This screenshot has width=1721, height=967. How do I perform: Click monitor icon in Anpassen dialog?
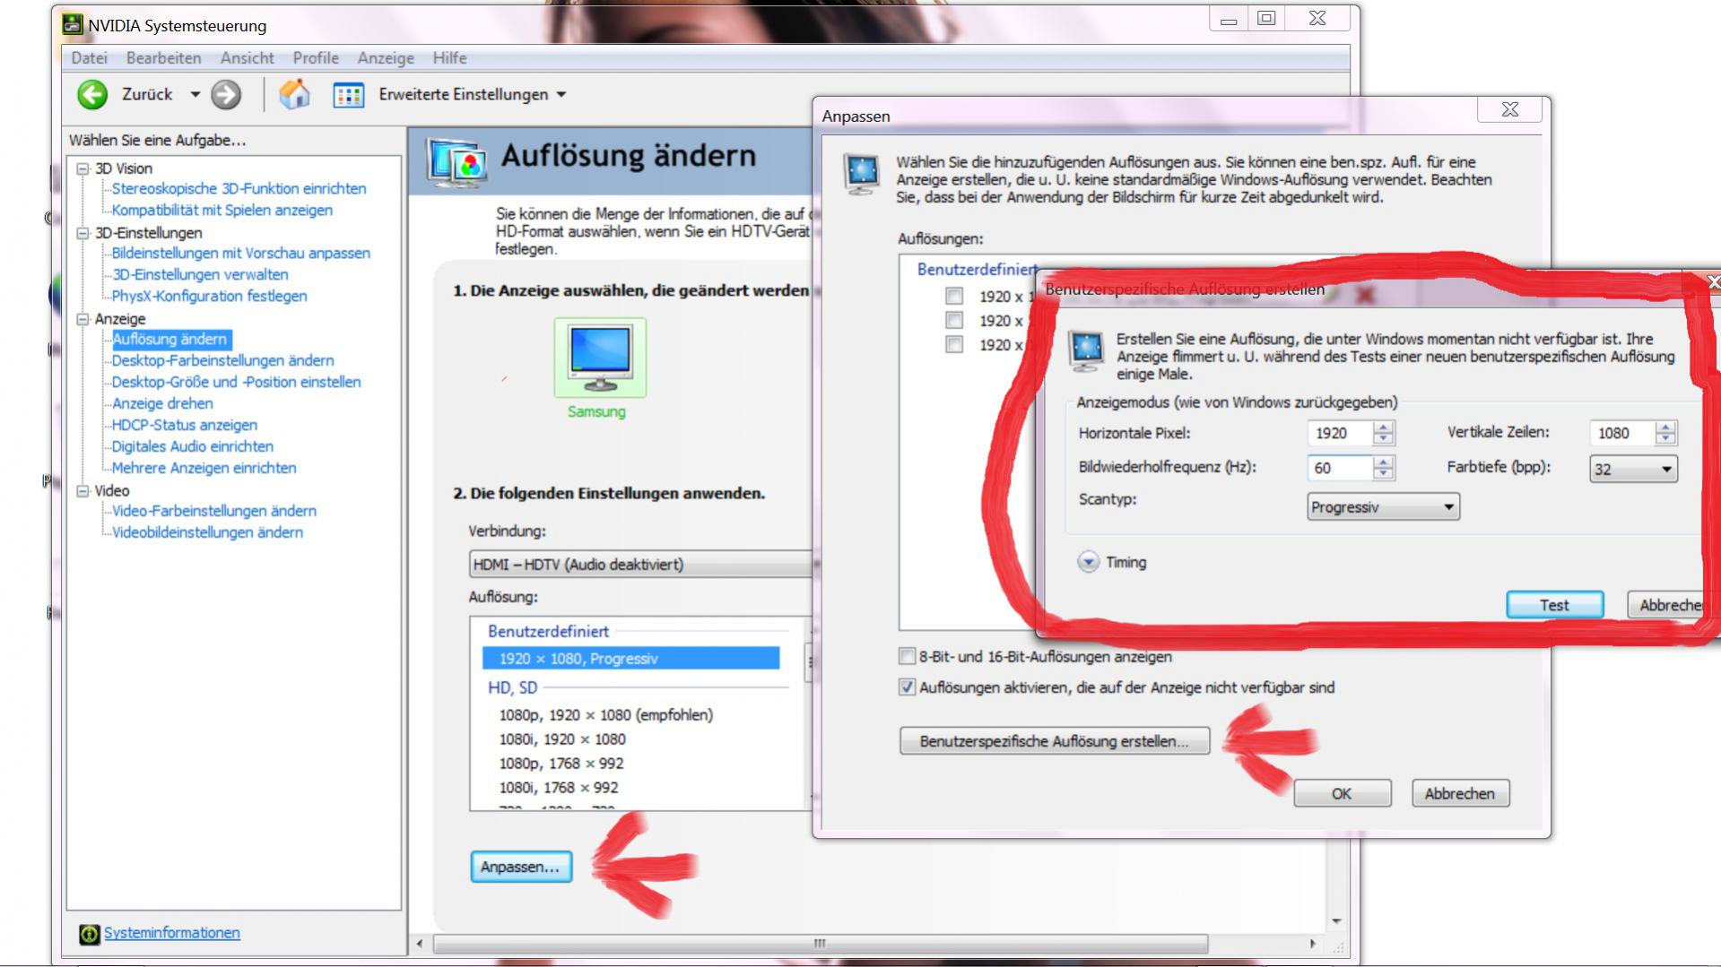point(862,174)
